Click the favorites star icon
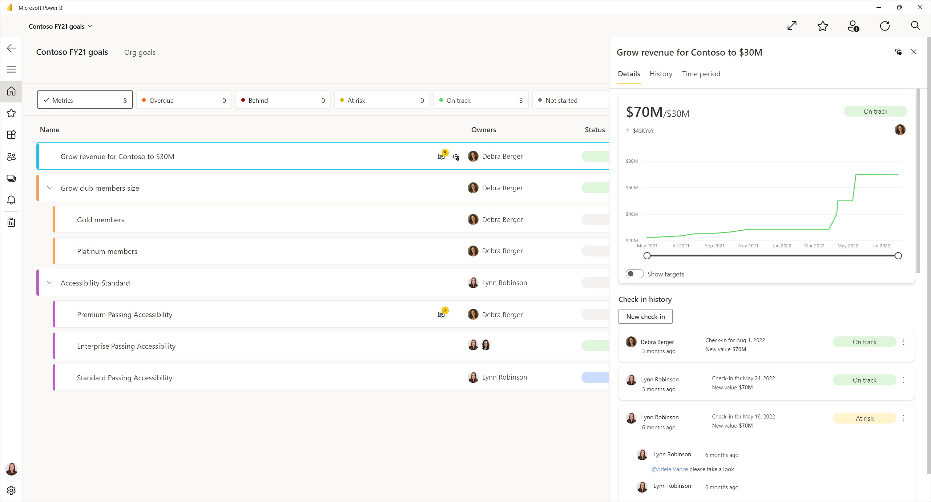Image resolution: width=931 pixels, height=502 pixels. tap(823, 27)
